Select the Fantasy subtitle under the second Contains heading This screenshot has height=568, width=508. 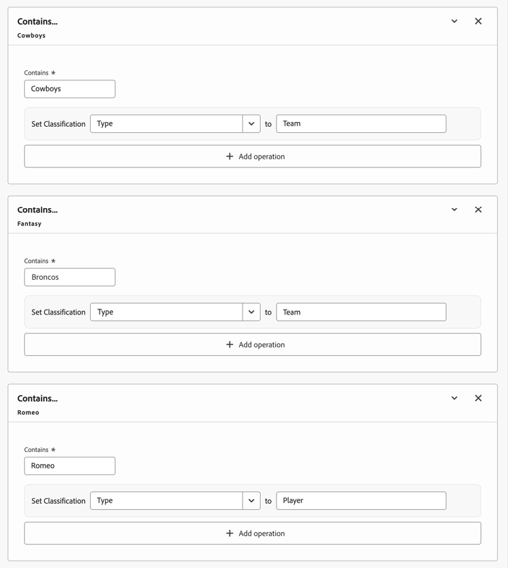(29, 224)
